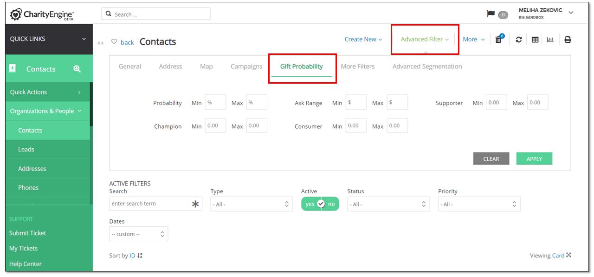Toggle the Active yes/no switch

pyautogui.click(x=320, y=204)
